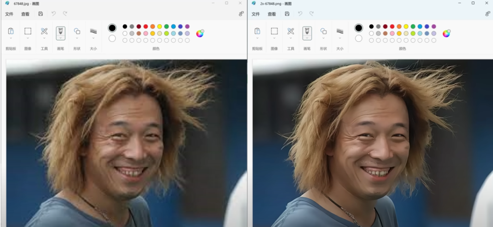Screen dimensions: 493x227
Task: Expand 形状 dropdown arrow in left window
Action: click(77, 38)
